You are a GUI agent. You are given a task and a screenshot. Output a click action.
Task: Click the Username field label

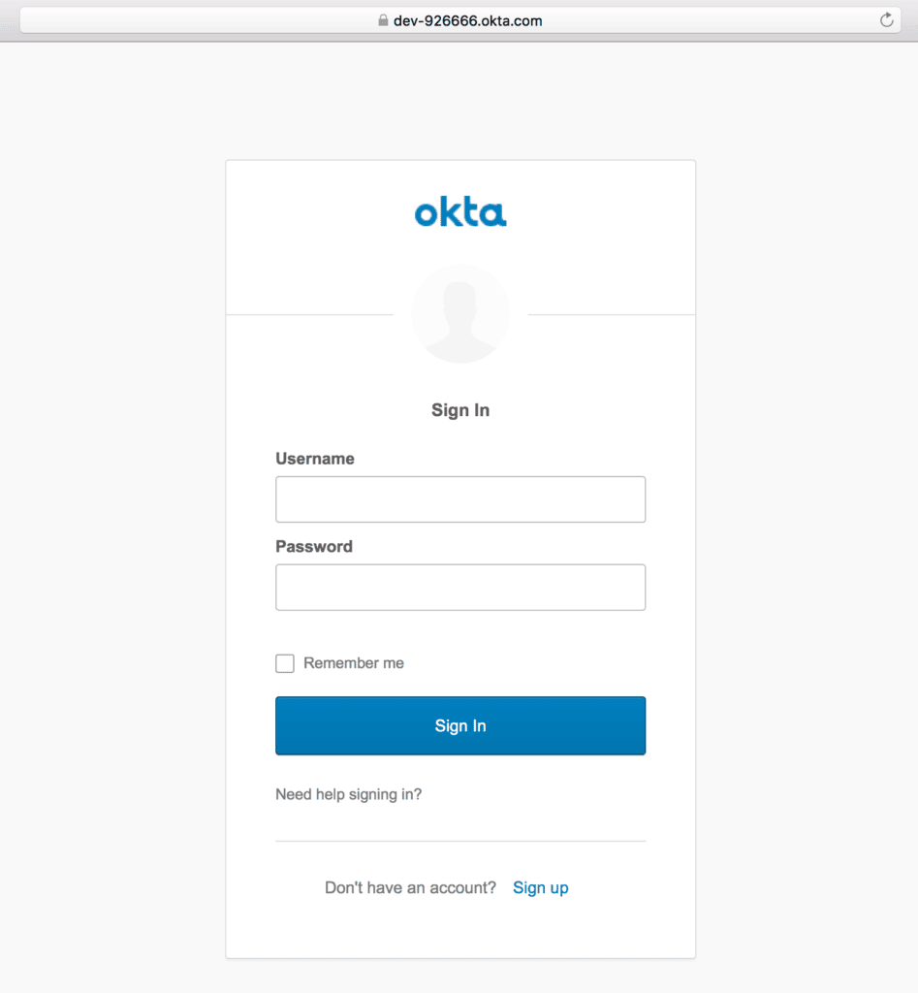pyautogui.click(x=315, y=459)
